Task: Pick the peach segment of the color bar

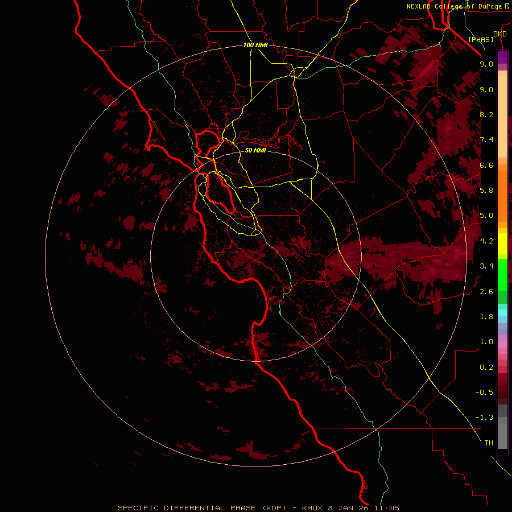Action: click(502, 117)
